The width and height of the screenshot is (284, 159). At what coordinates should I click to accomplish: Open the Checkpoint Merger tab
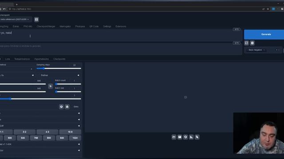(x=46, y=26)
